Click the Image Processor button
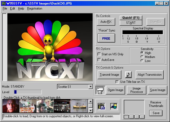This screenshot has height=122, width=170. pyautogui.click(x=136, y=90)
